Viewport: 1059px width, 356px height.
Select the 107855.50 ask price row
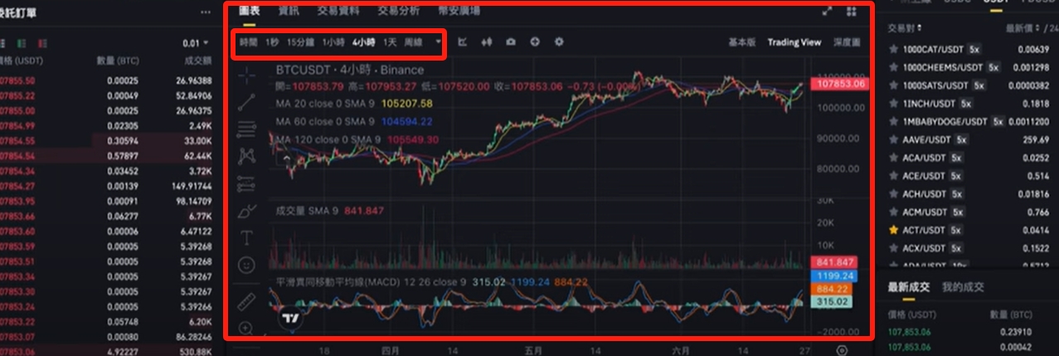[106, 80]
